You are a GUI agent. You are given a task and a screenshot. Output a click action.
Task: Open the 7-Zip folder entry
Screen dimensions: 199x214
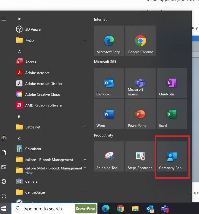coord(51,40)
